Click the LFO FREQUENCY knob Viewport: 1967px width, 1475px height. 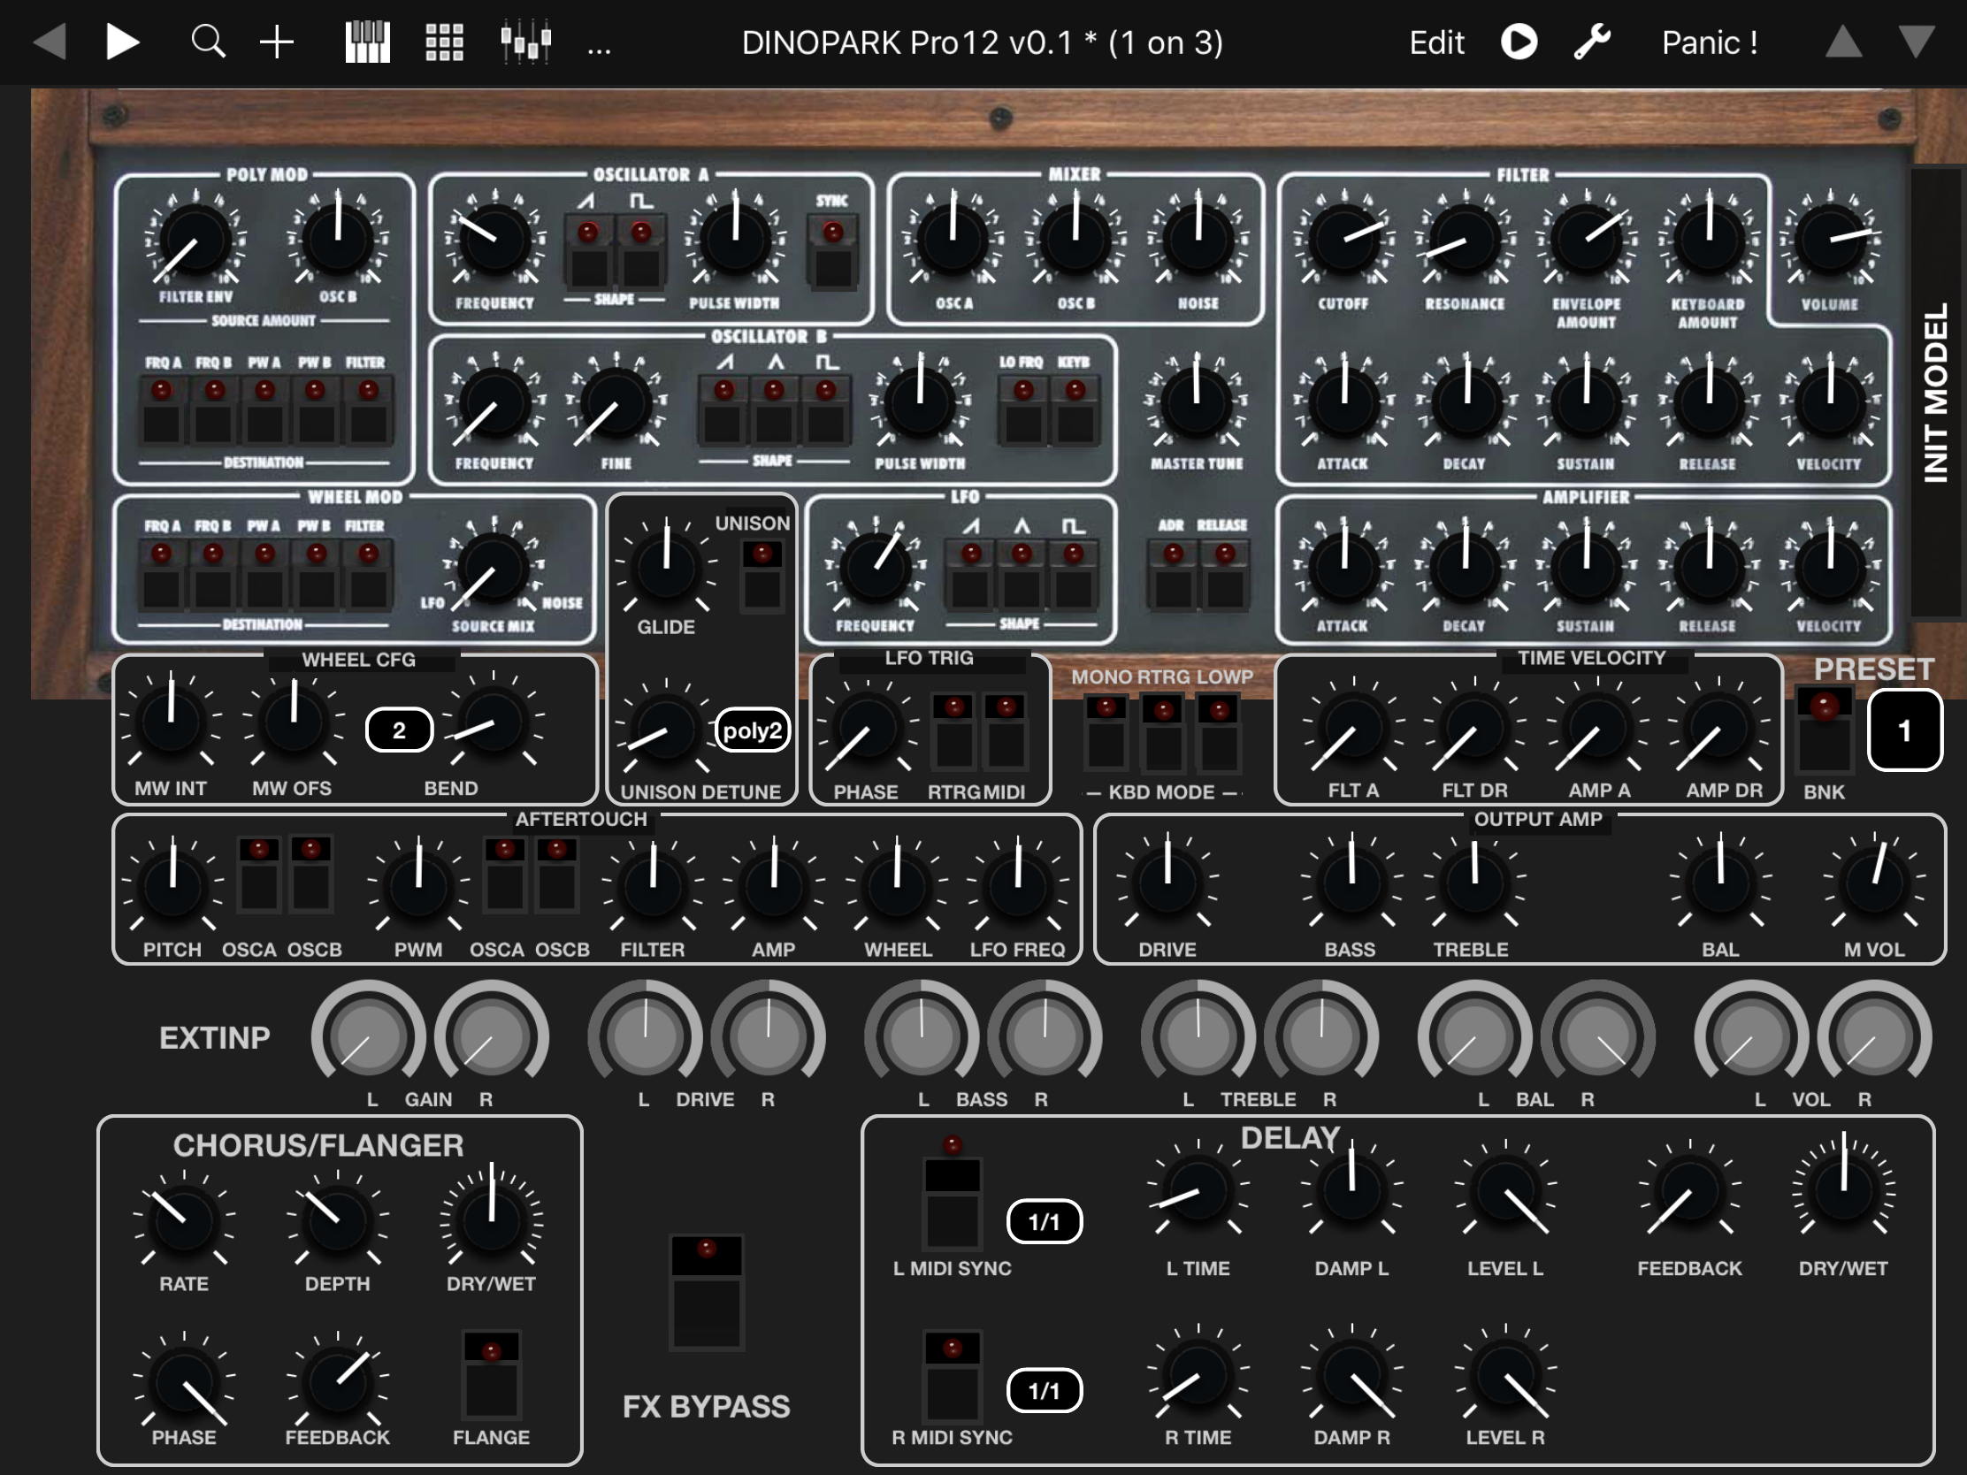(875, 565)
